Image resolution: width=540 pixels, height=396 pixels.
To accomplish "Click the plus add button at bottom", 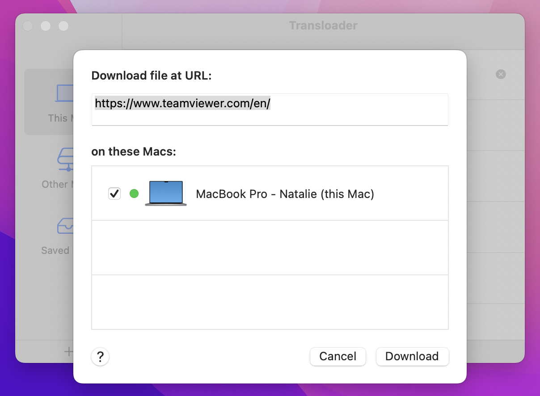I will click(x=68, y=352).
